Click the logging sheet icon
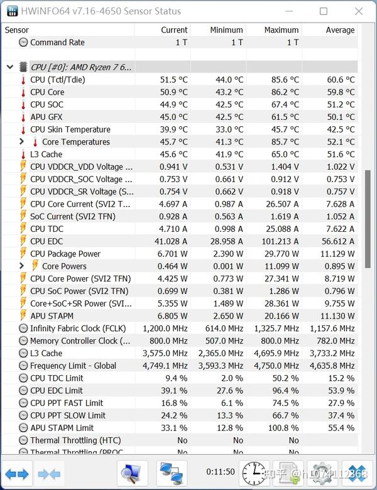This screenshot has width=377, height=490. click(x=288, y=472)
